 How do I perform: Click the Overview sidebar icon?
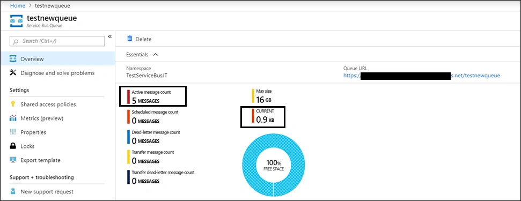[13, 59]
